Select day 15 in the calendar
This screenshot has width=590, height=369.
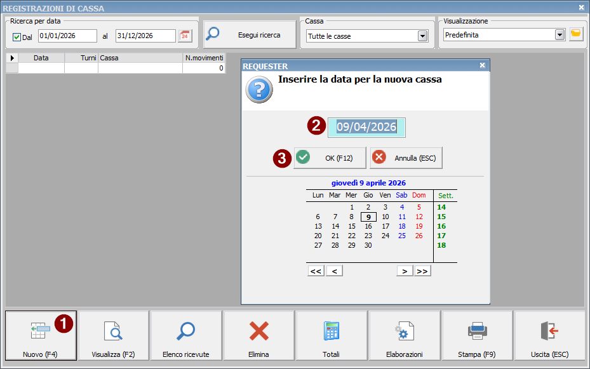351,226
